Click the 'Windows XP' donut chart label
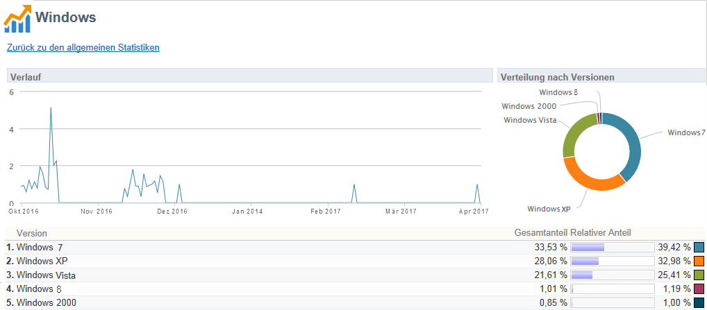 tap(549, 209)
